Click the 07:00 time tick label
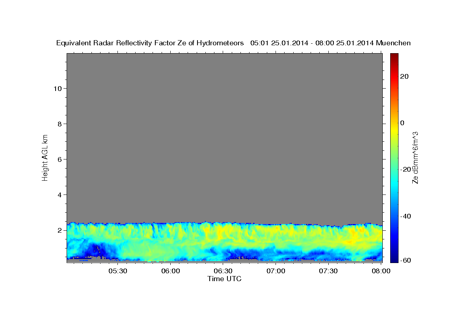 pos(276,271)
